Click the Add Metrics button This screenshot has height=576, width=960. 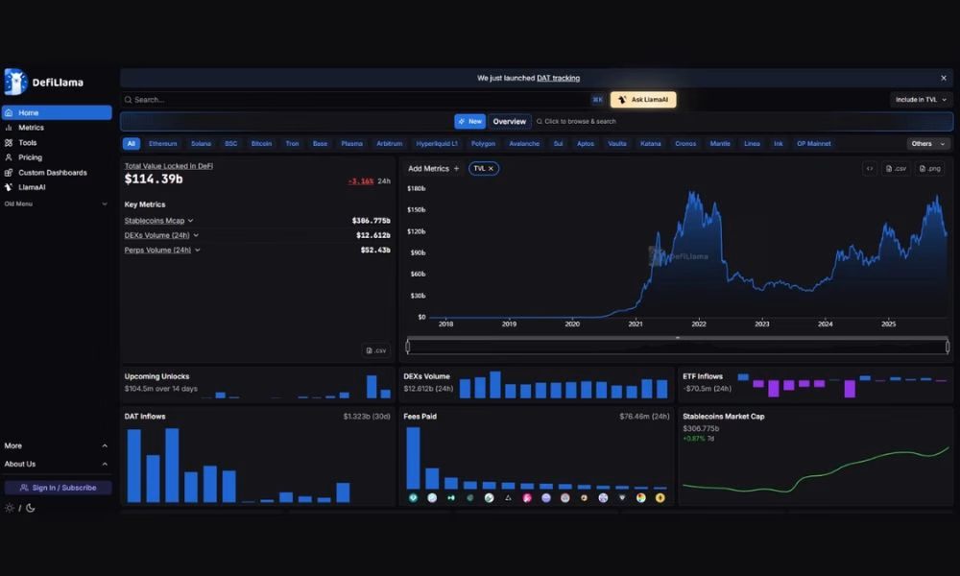pyautogui.click(x=434, y=168)
